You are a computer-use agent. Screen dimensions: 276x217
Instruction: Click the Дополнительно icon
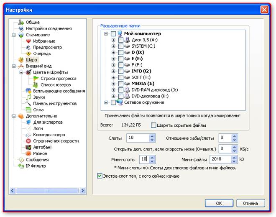click(x=21, y=116)
